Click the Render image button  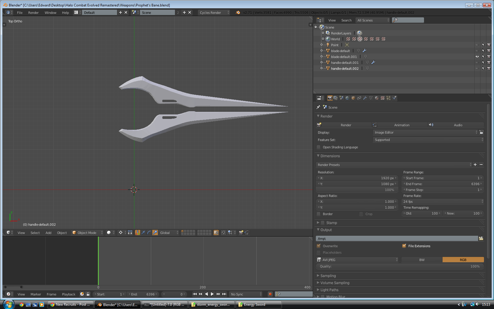(344, 125)
